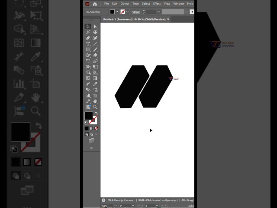The height and width of the screenshot is (208, 277).
Task: Select the left black shape on the canvas
Action: tap(132, 87)
